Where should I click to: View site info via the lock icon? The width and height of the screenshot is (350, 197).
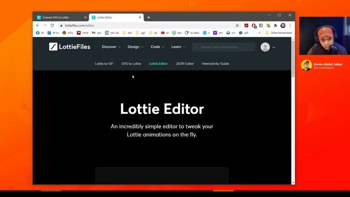61,26
